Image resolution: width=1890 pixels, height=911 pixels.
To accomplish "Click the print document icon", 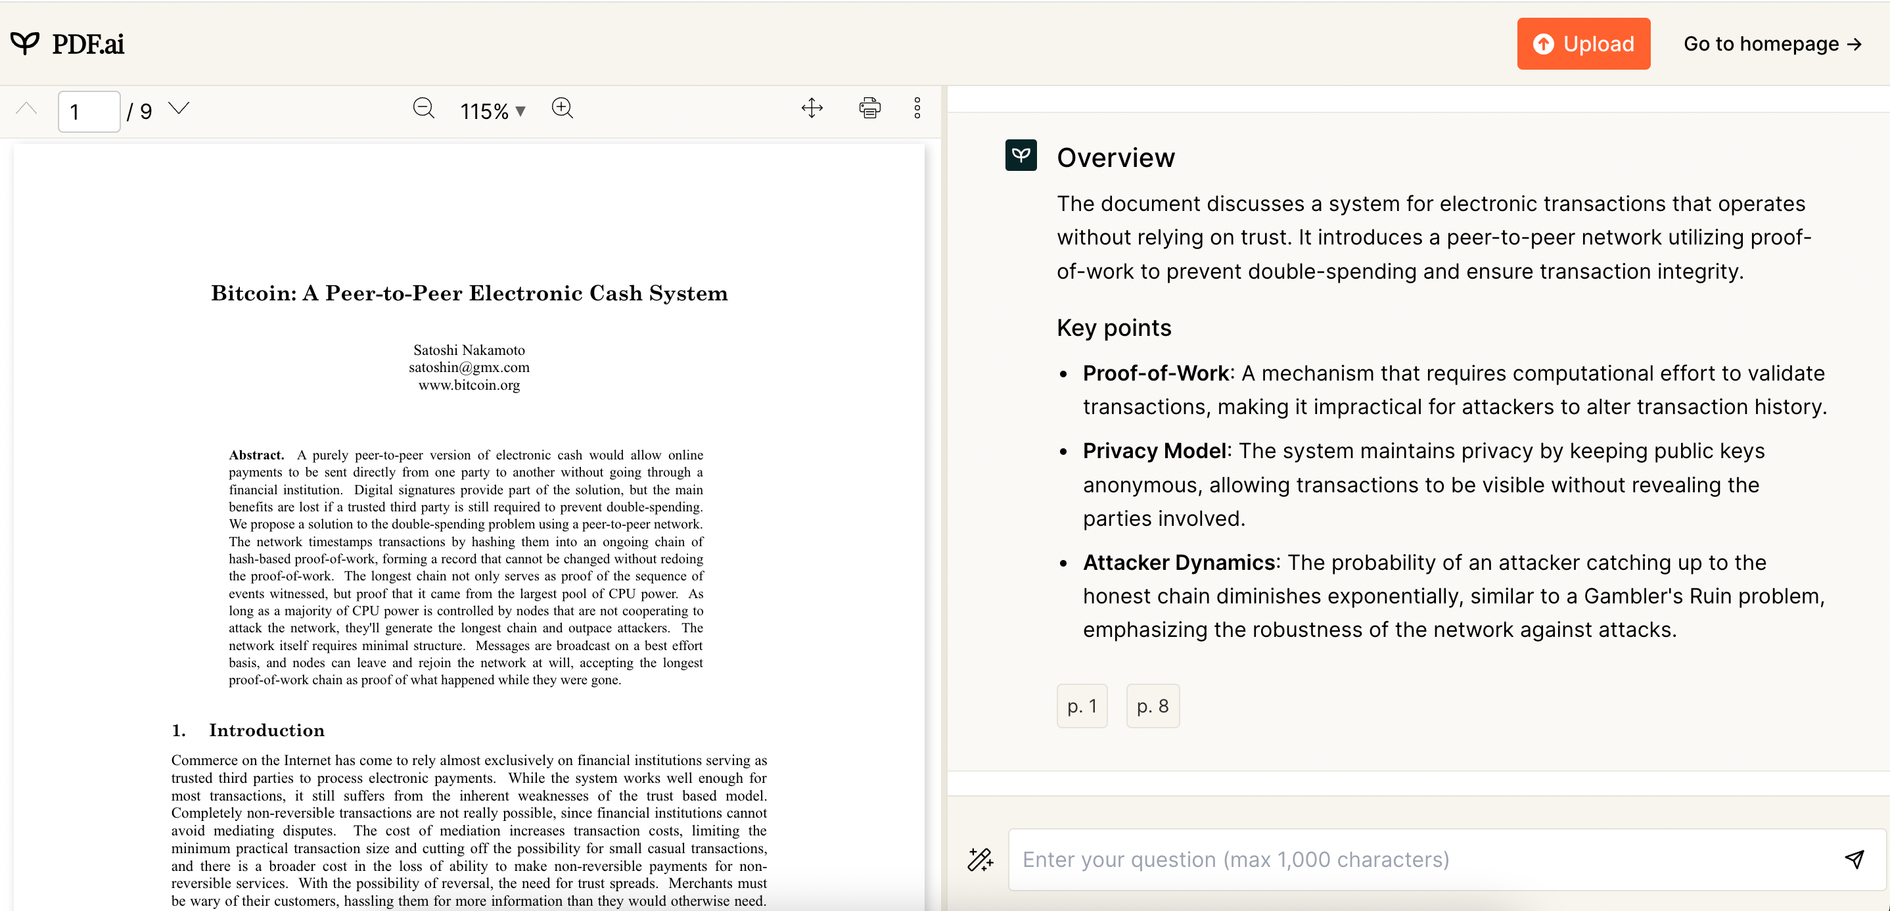I will coord(869,108).
